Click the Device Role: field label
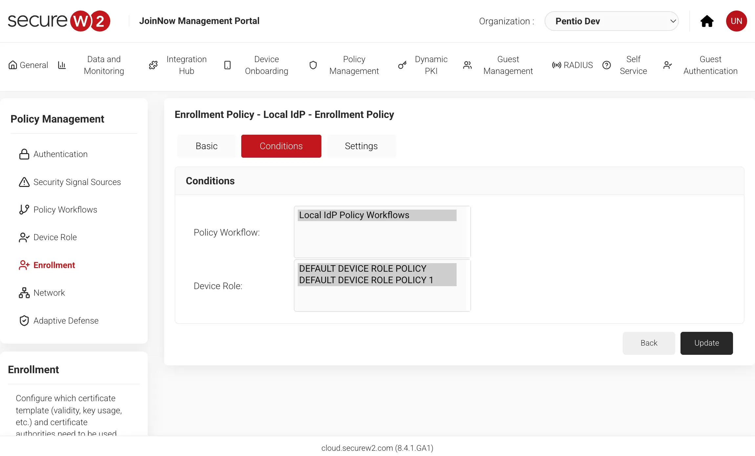 point(218,286)
